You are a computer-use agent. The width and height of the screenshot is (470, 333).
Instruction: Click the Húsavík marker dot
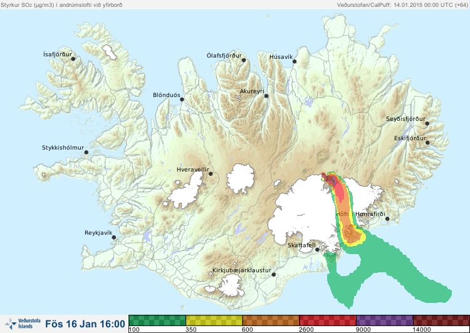click(x=295, y=61)
